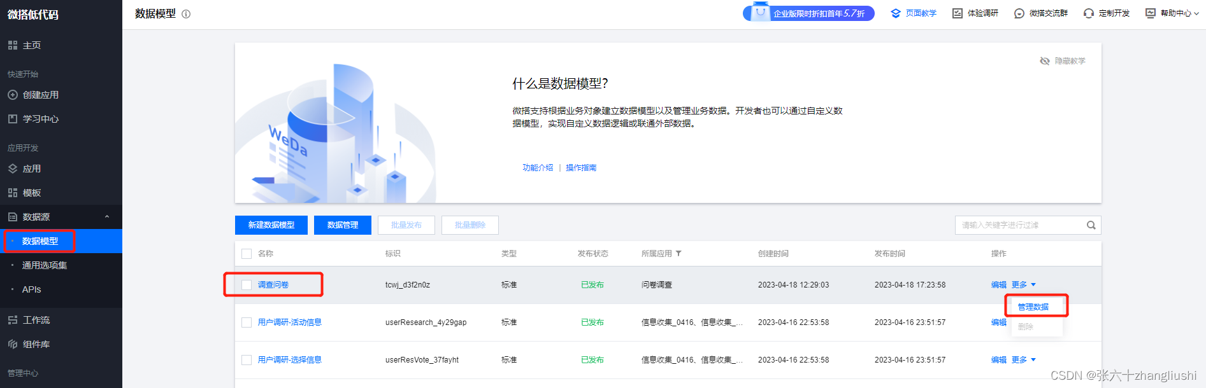Open the 主页 home icon in sidebar
Screen dimensions: 1206x388
click(13, 45)
